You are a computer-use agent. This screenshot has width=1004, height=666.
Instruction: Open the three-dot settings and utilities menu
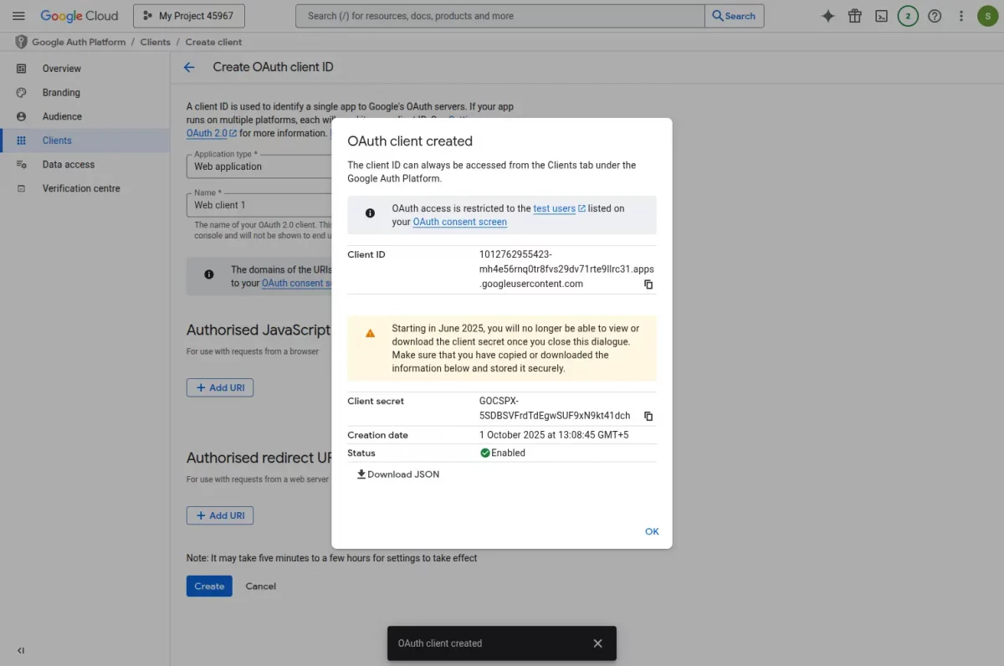(x=961, y=16)
